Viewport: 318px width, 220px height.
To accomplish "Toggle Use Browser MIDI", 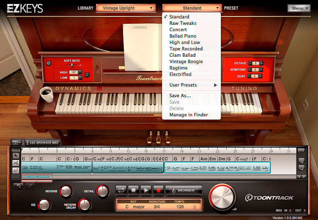I will (43, 143).
